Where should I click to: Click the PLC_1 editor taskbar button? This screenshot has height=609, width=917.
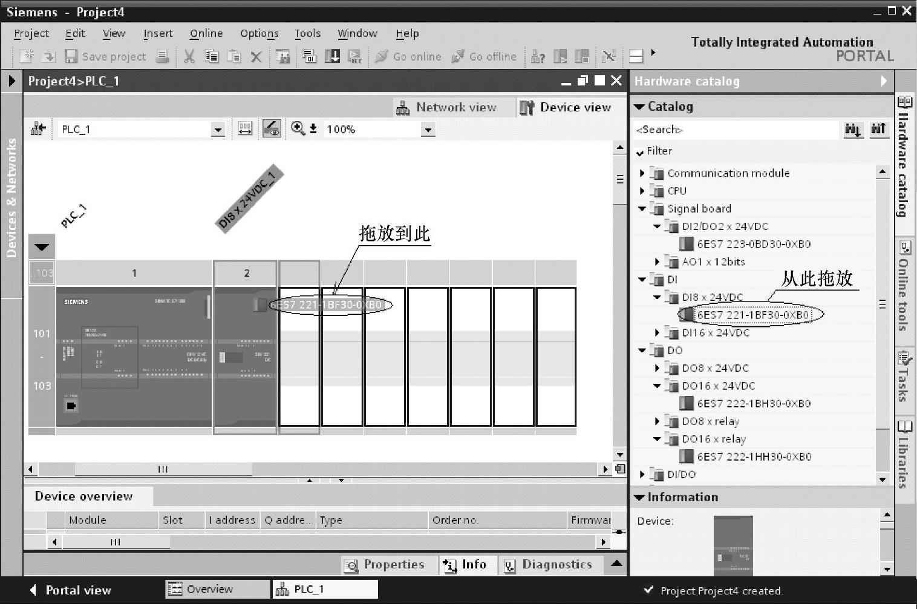[x=325, y=589]
